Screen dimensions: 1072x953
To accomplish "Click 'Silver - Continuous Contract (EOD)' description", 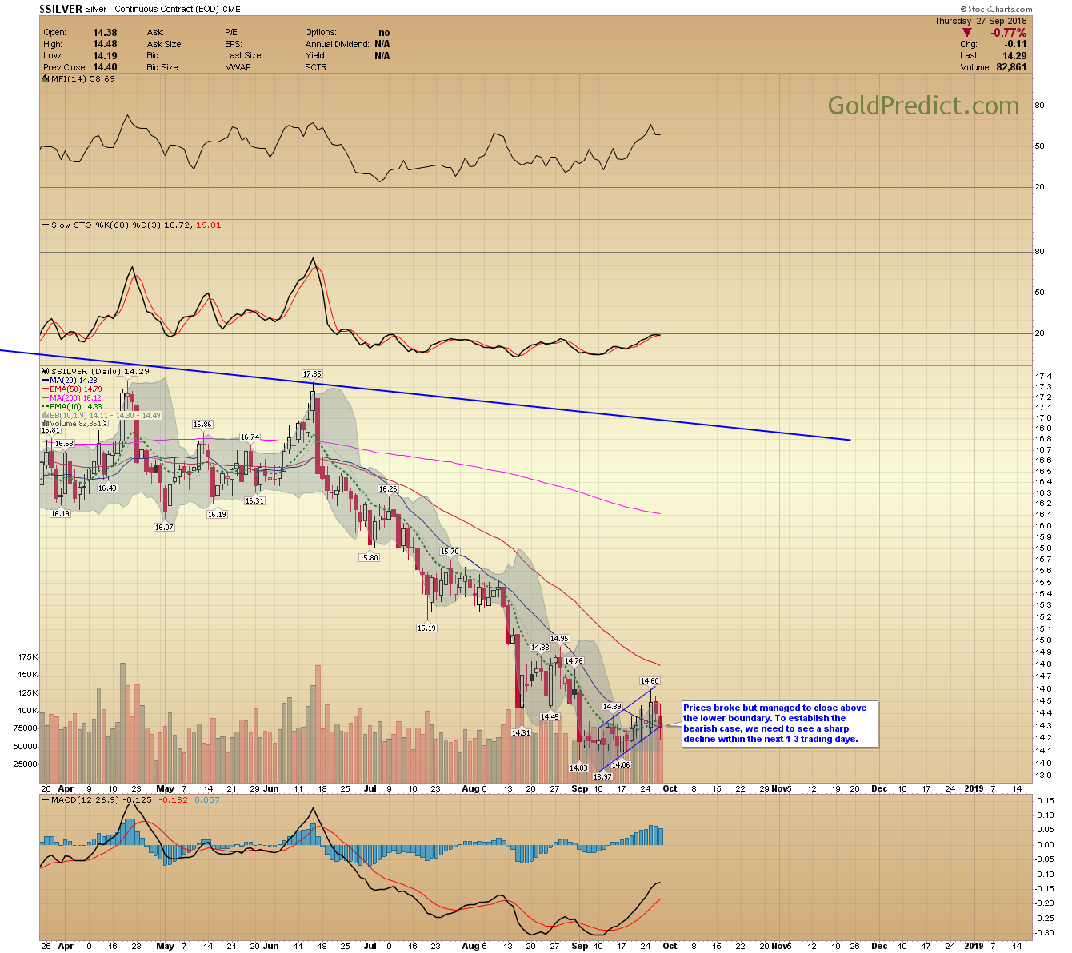I will pos(151,9).
